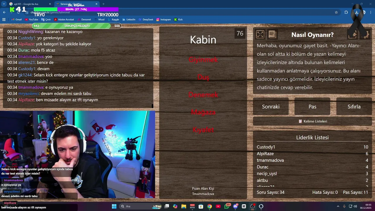Click the microphone icon in system tray
The height and width of the screenshot is (211, 375).
(x=344, y=206)
